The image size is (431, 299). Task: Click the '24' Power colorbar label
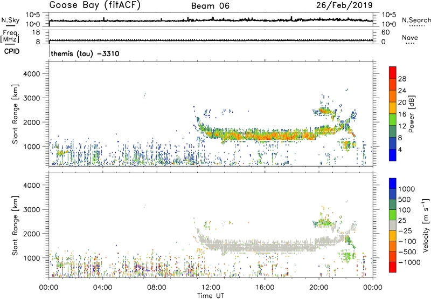click(402, 91)
